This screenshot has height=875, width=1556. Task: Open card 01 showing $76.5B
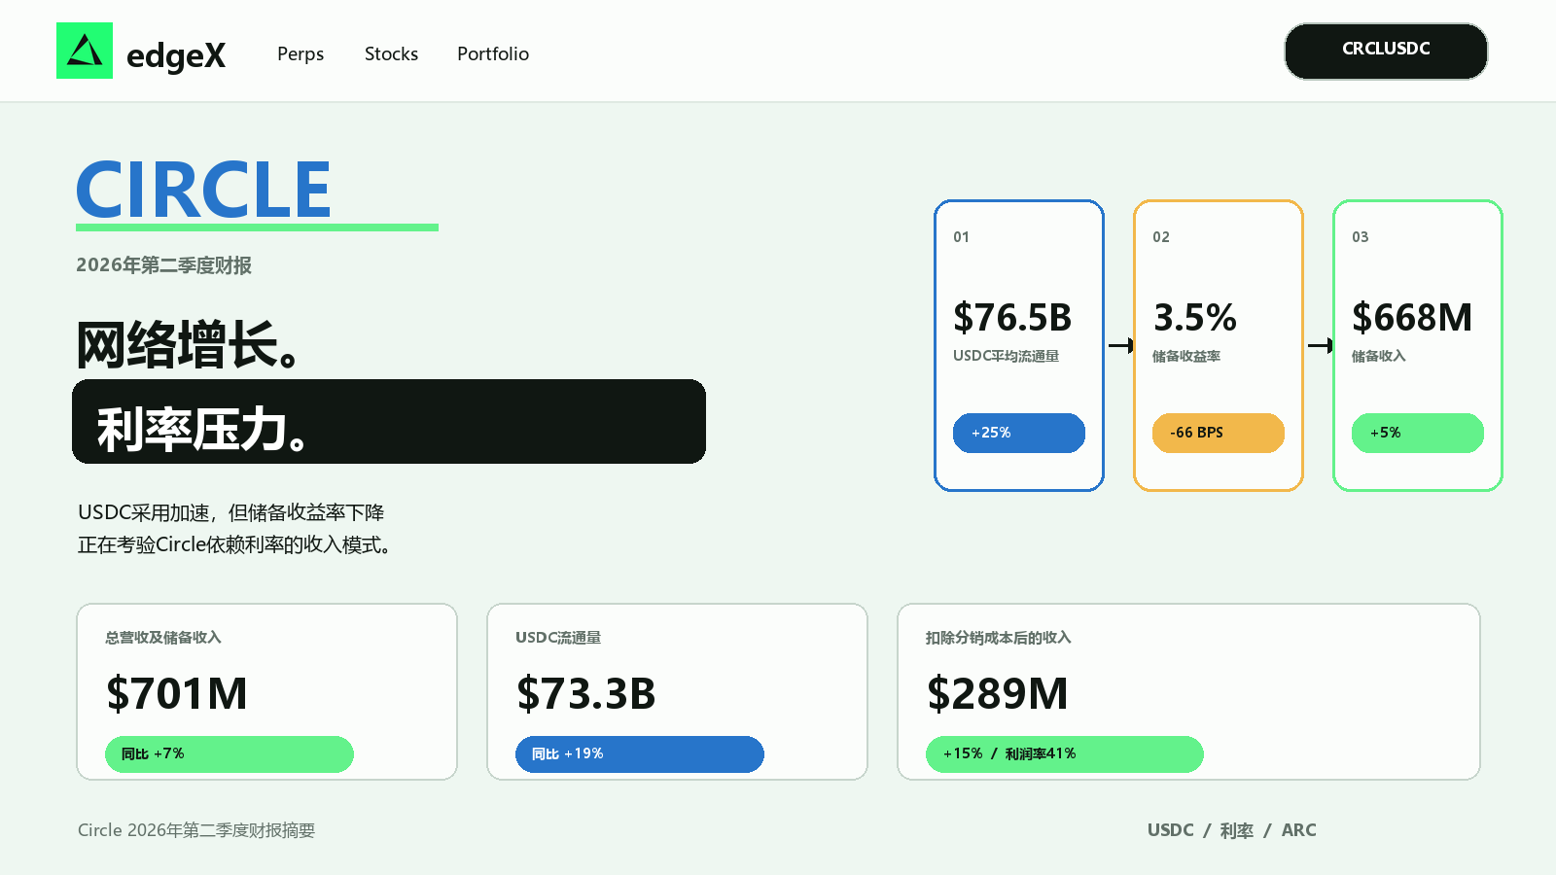(x=1019, y=345)
